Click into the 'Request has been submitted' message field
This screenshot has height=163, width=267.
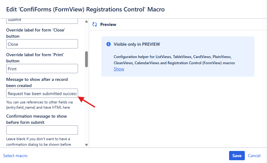click(42, 93)
